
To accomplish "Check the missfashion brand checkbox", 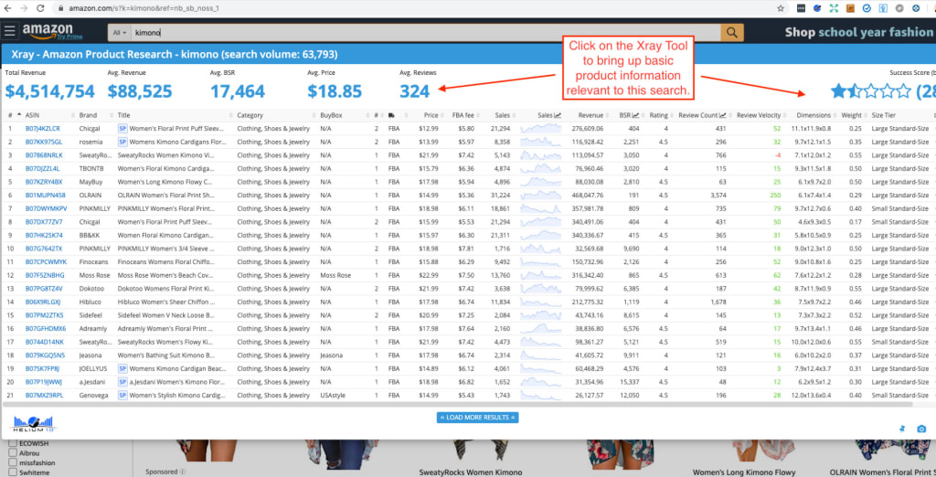I will tap(13, 462).
